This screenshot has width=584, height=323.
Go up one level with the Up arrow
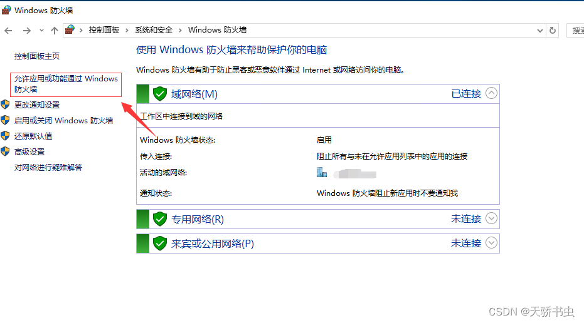55,31
